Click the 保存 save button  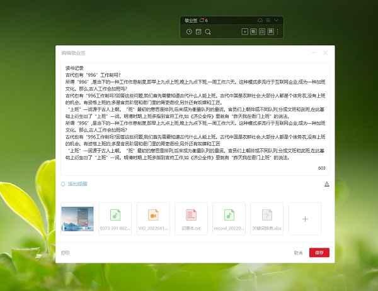click(319, 253)
